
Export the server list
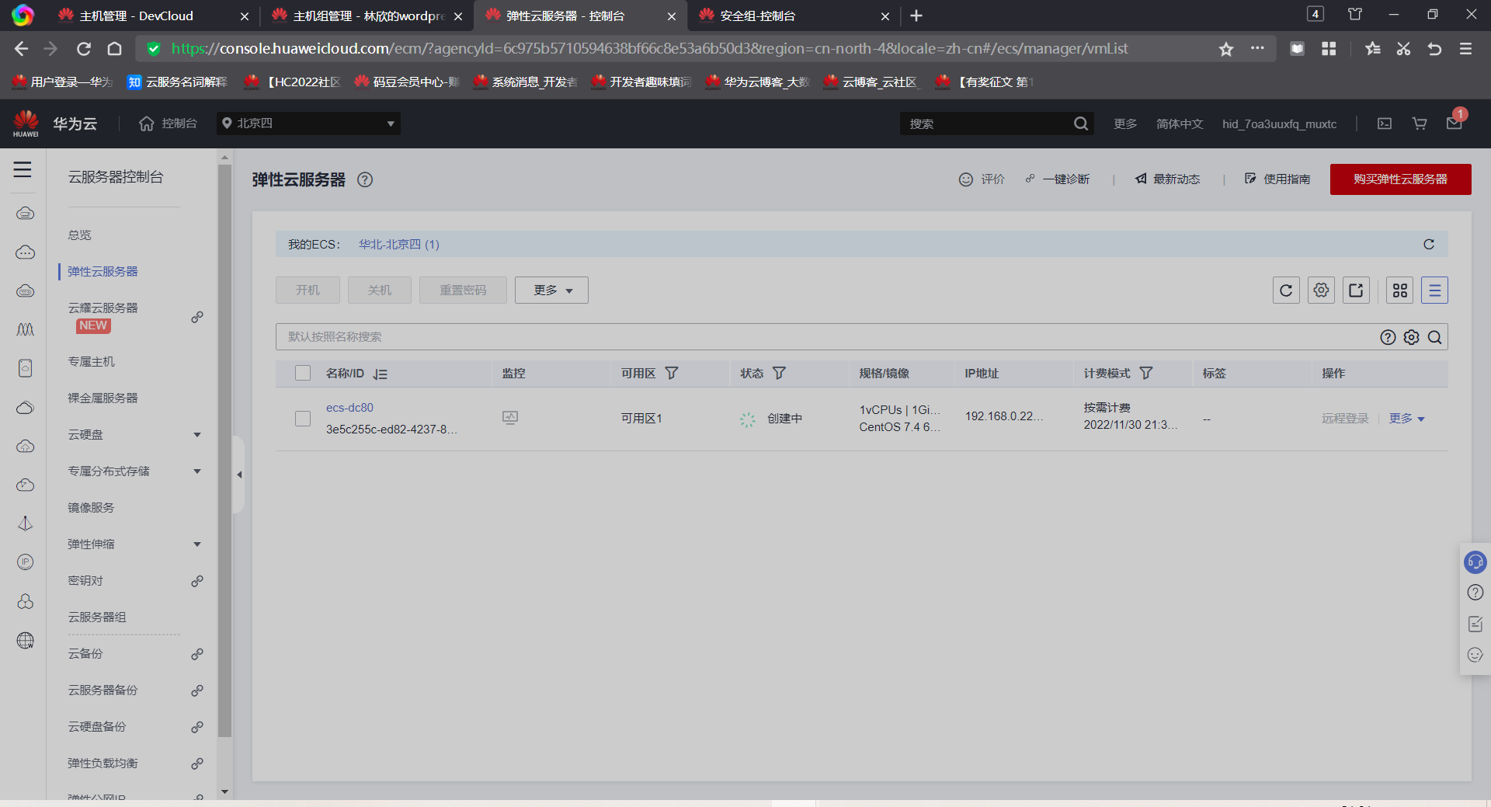tap(1356, 290)
